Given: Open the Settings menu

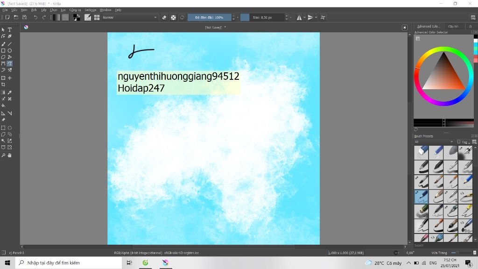Looking at the screenshot, I should click(x=90, y=10).
